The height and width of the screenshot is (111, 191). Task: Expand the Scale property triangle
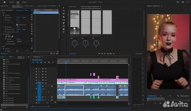coord(3,20)
